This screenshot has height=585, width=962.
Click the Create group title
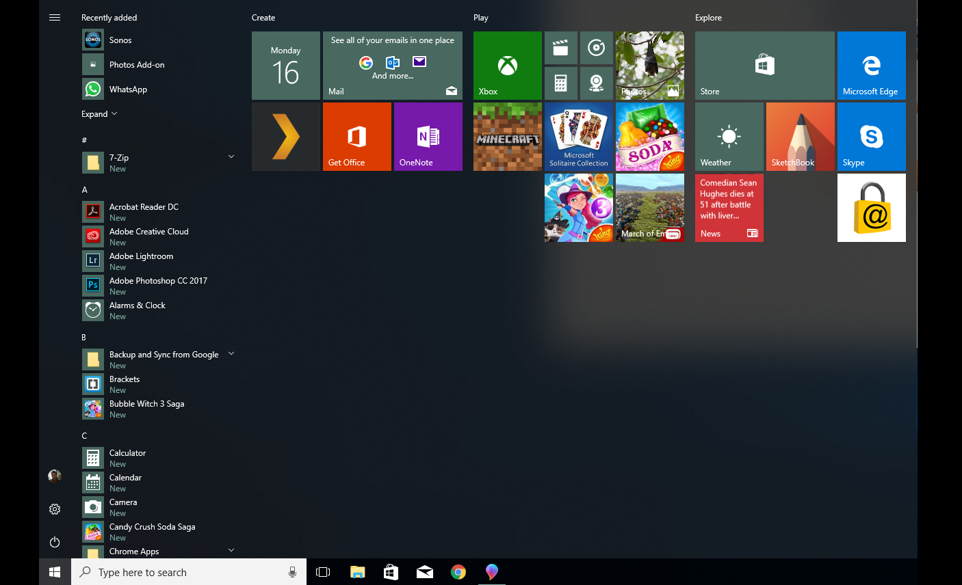(x=263, y=18)
